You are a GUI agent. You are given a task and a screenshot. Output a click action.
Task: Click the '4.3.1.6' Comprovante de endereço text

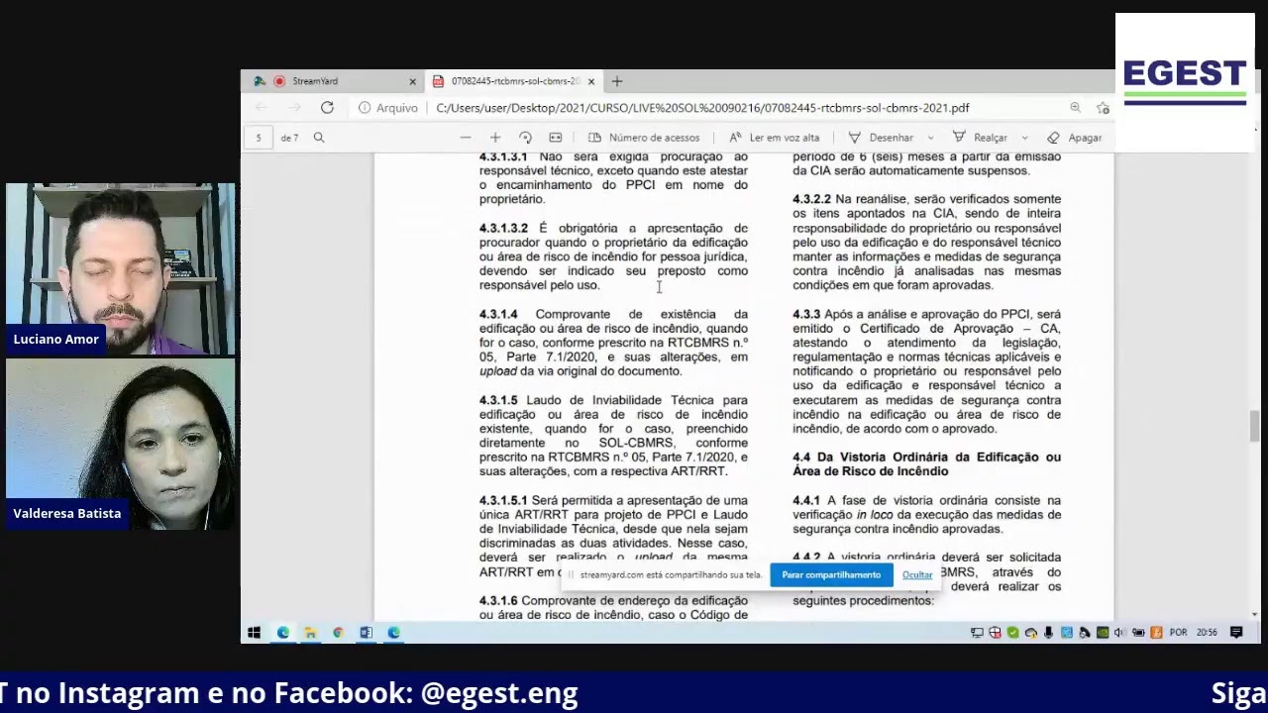point(613,608)
